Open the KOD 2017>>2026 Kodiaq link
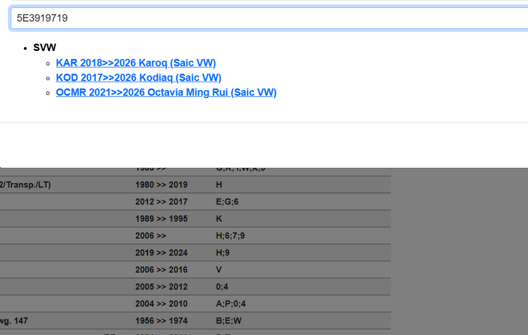 [138, 78]
